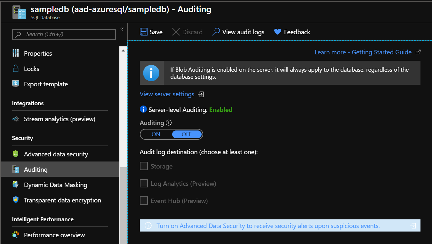The height and width of the screenshot is (244, 432).
Task: Click the Export template icon
Action: [16, 84]
